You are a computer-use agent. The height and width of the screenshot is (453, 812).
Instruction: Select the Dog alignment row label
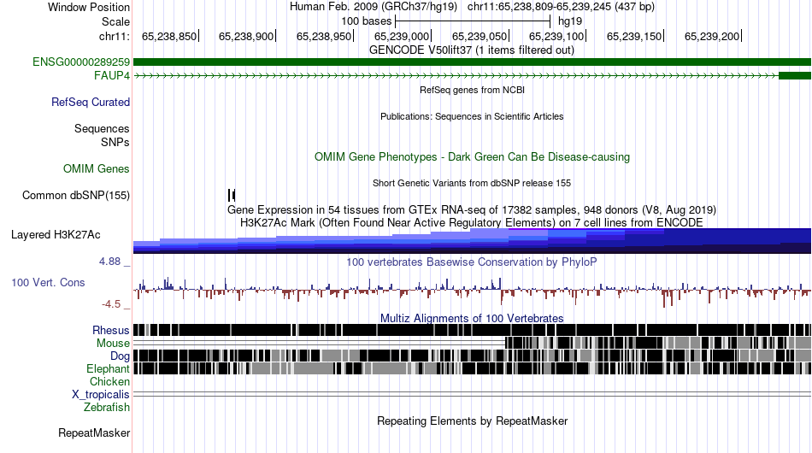[120, 356]
